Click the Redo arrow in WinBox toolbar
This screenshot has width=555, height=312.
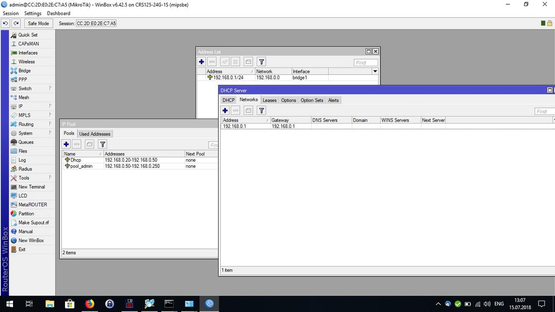click(x=16, y=23)
